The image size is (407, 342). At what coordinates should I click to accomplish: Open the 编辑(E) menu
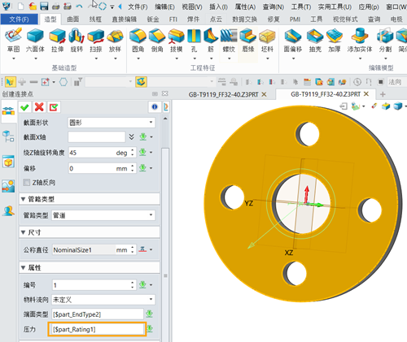pos(164,6)
